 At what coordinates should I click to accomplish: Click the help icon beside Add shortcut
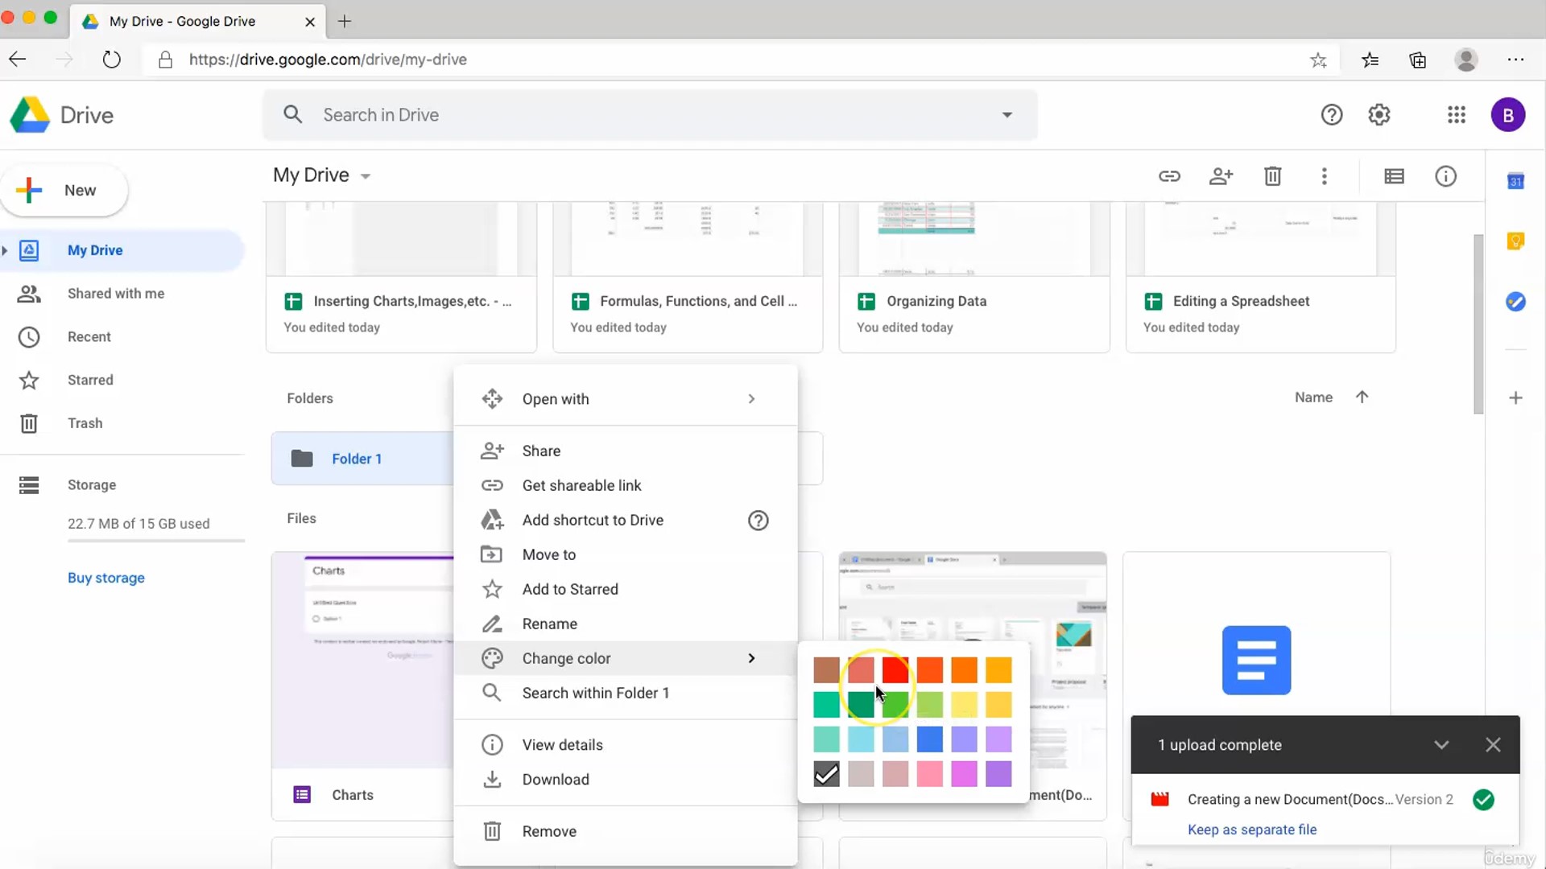[x=758, y=521]
